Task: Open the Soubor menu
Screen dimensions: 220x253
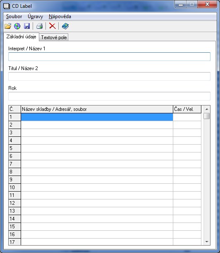Action: coord(14,16)
